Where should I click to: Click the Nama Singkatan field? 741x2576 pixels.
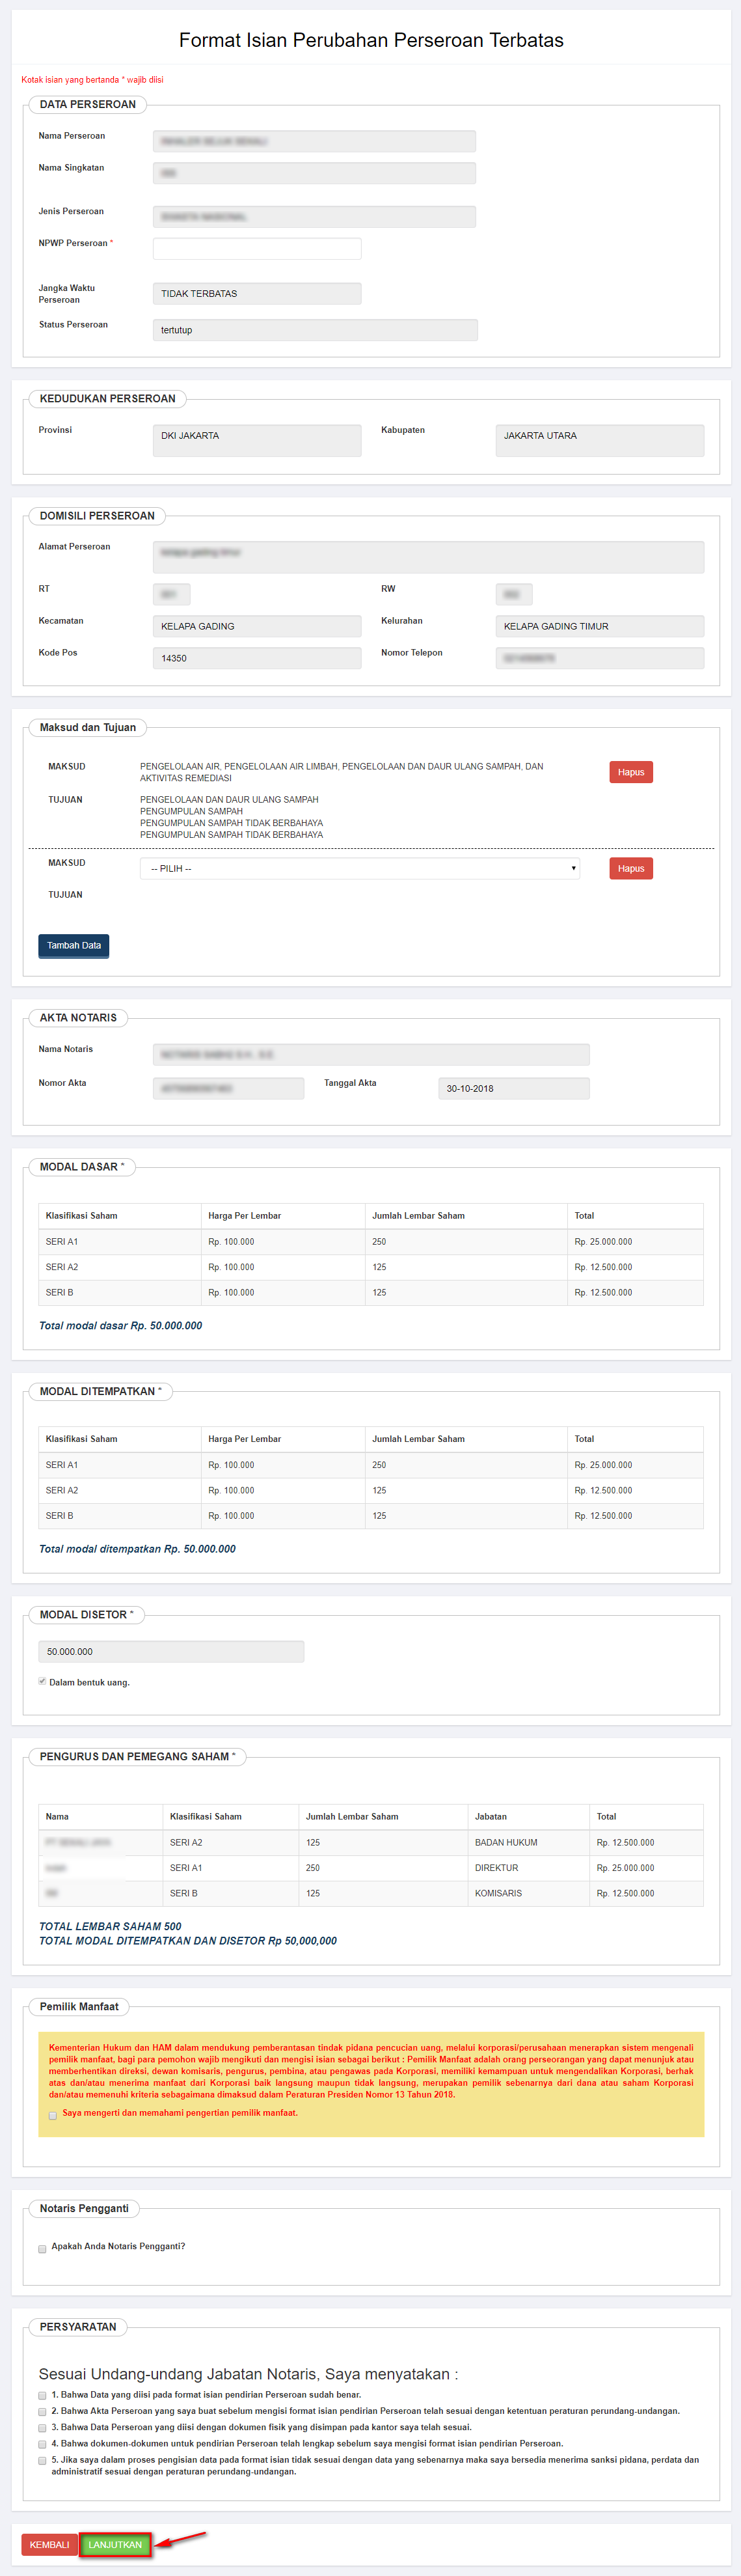point(314,173)
